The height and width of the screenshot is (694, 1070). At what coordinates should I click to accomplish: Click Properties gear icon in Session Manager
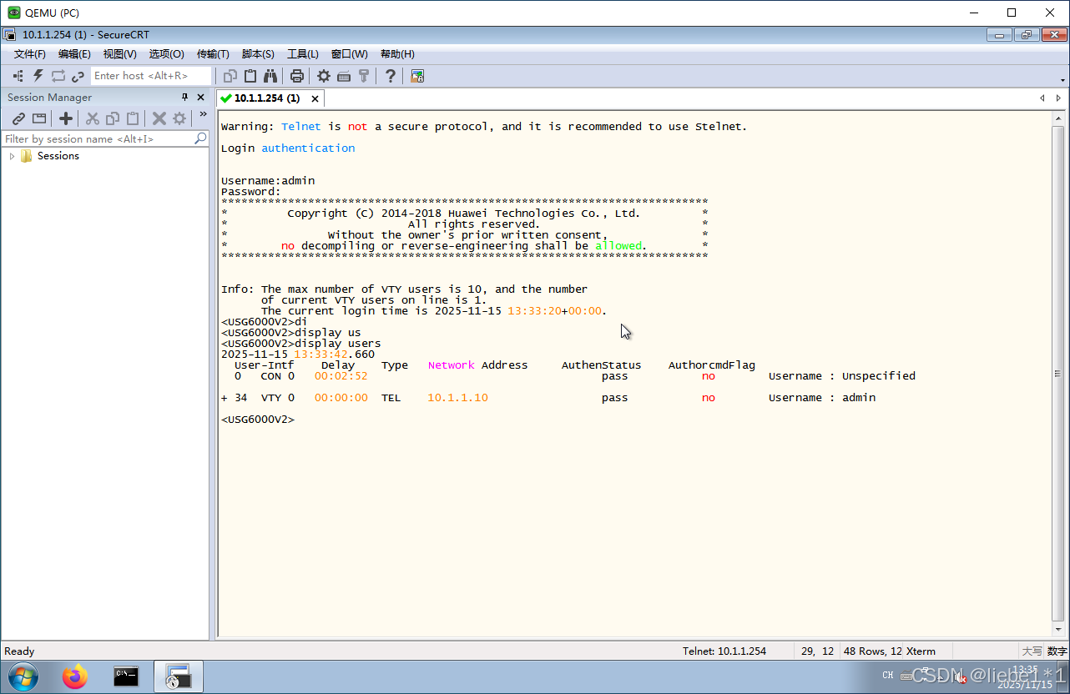click(x=179, y=118)
